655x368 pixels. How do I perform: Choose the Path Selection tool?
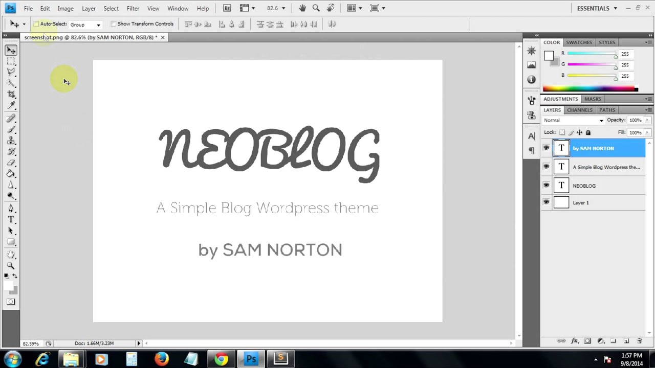pyautogui.click(x=11, y=231)
